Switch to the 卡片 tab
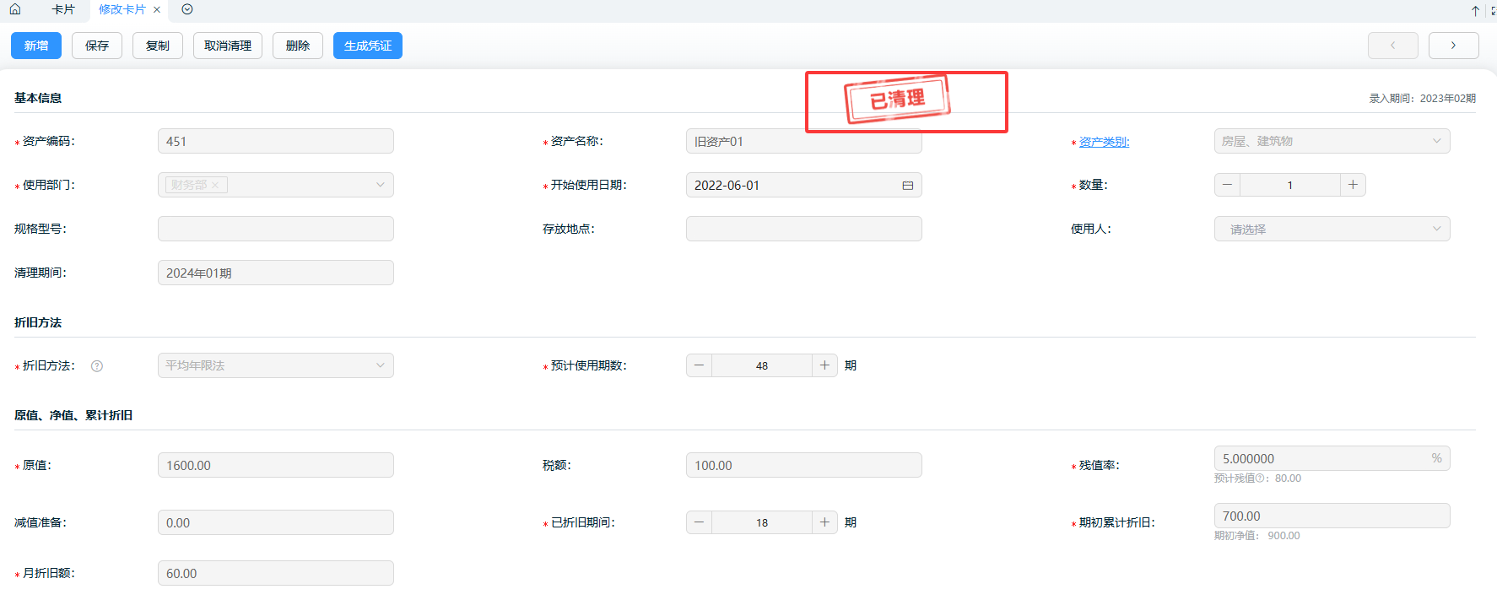This screenshot has height=600, width=1497. pos(63,9)
